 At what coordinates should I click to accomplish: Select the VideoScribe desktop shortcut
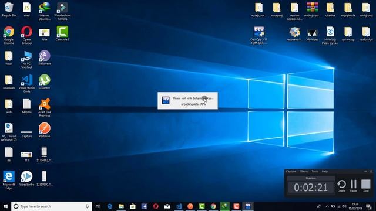point(26,178)
